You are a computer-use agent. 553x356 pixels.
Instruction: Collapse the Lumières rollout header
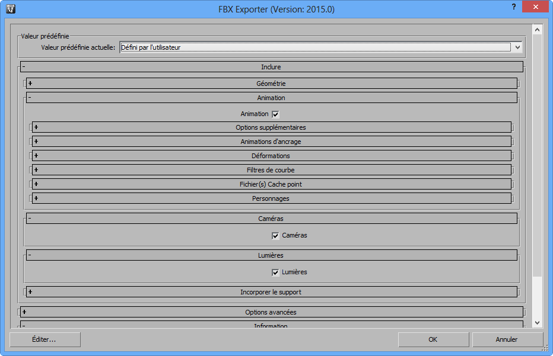click(272, 255)
